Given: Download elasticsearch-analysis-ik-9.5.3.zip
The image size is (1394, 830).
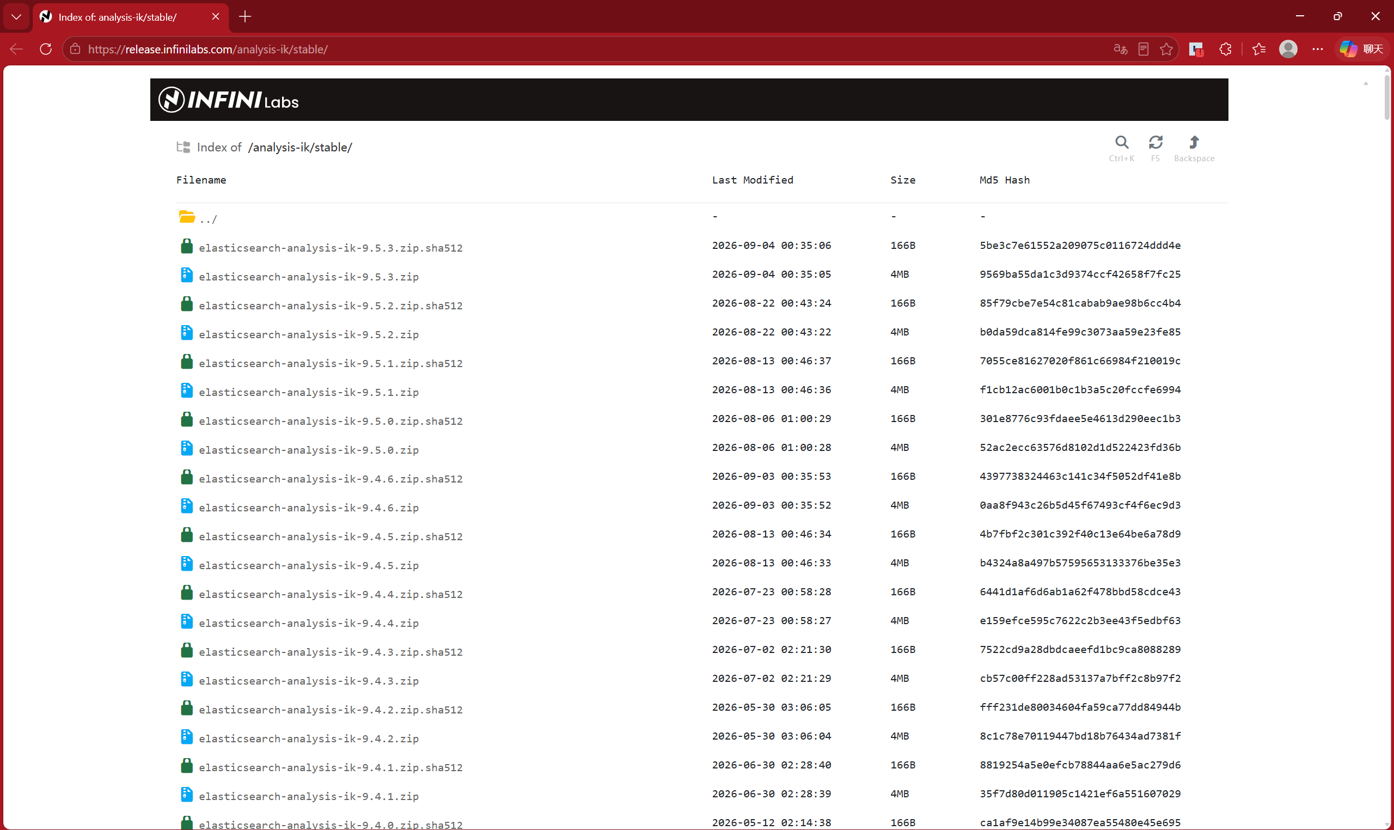Looking at the screenshot, I should coord(309,277).
